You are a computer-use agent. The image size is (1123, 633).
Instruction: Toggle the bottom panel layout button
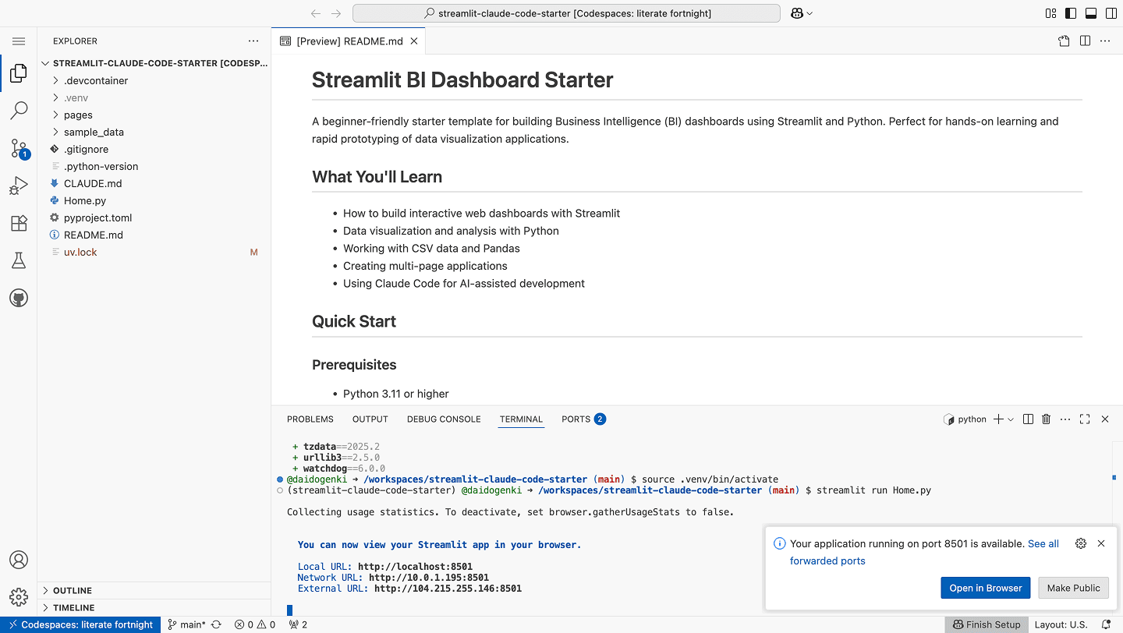pos(1090,13)
